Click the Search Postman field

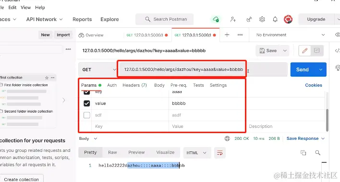tap(165, 19)
